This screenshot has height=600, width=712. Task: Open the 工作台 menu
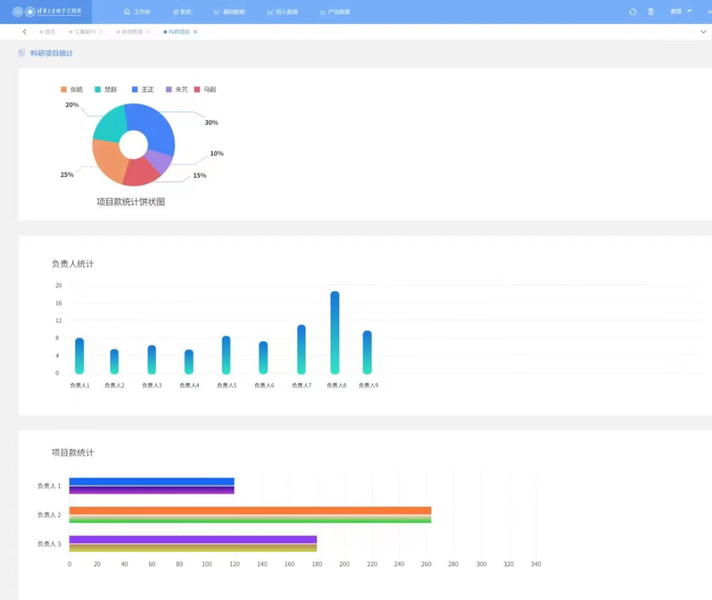[137, 12]
